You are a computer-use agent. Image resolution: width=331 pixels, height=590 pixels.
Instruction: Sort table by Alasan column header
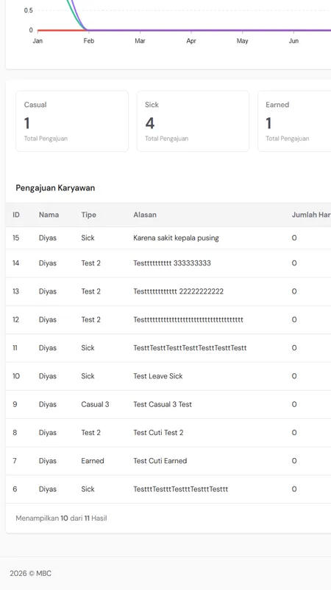pos(145,215)
